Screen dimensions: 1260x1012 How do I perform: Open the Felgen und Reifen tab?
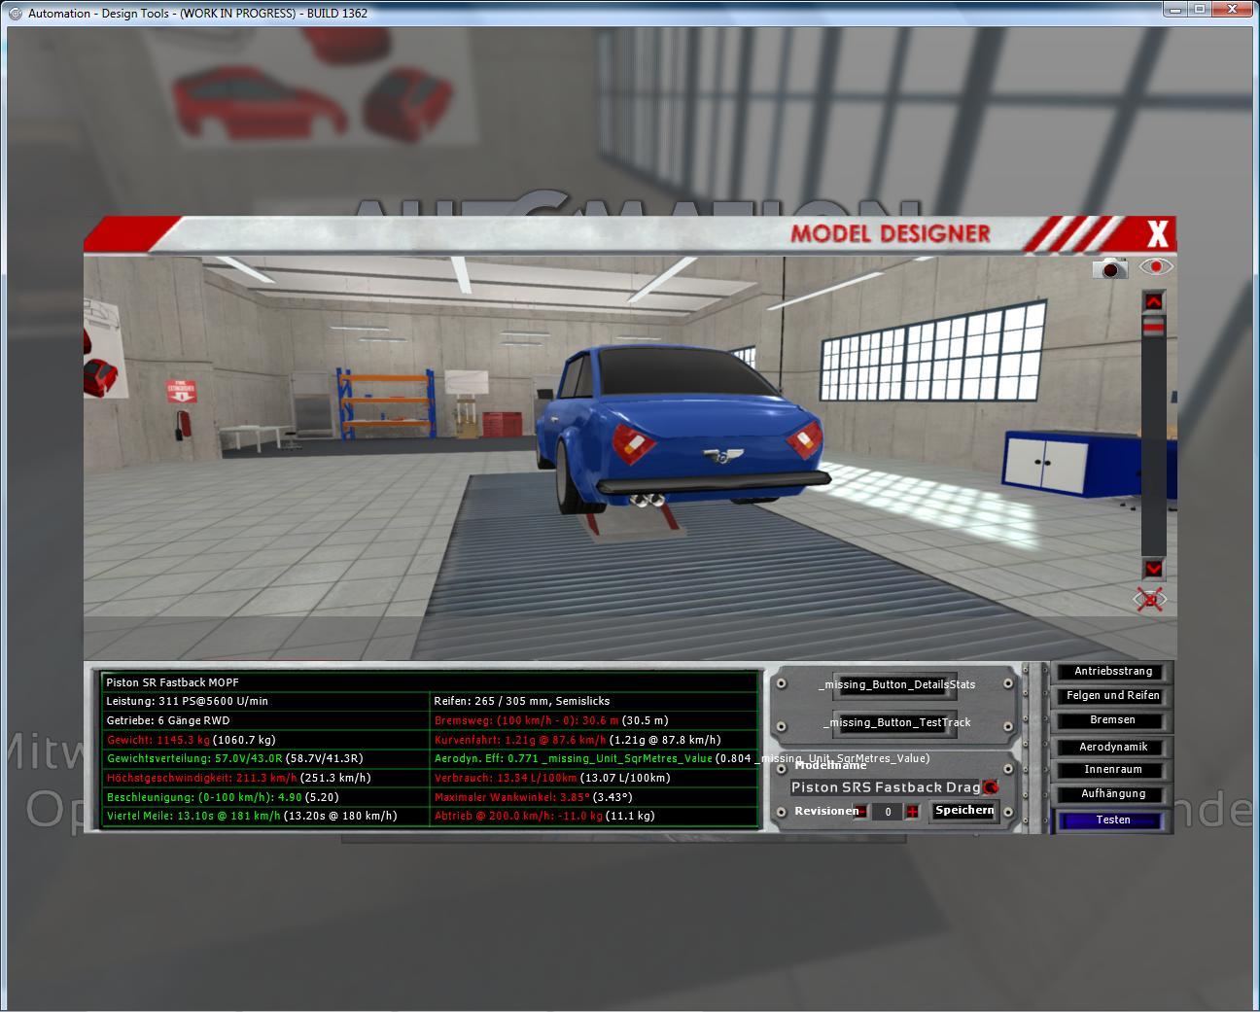pyautogui.click(x=1112, y=696)
